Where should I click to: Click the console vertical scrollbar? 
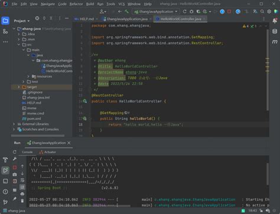coord(268,174)
